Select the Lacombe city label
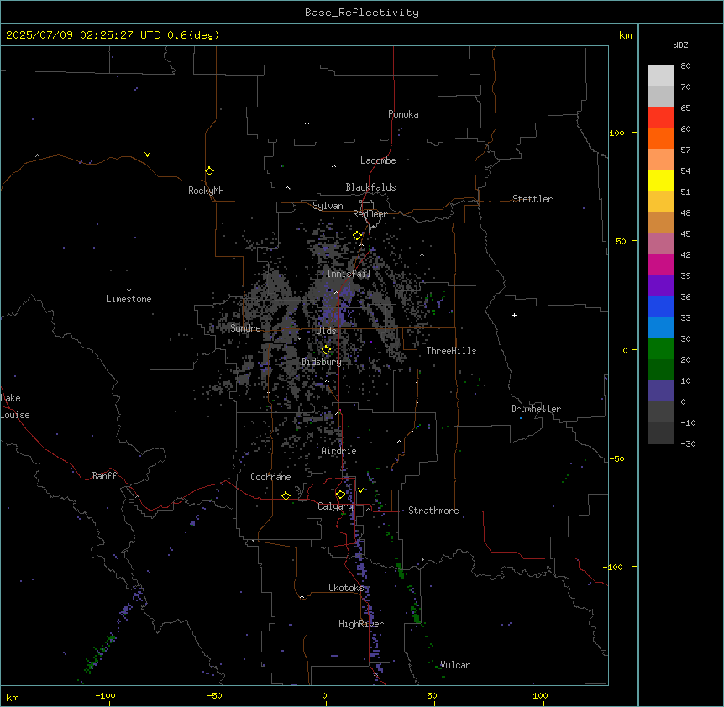Image resolution: width=724 pixels, height=707 pixels. [378, 160]
